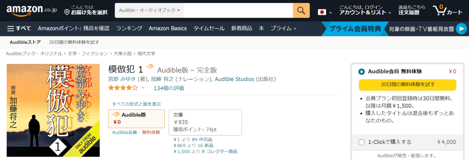Viewport: 469px width, 160px height.
Task: Click the Japan flag language icon
Action: pyautogui.click(x=322, y=12)
